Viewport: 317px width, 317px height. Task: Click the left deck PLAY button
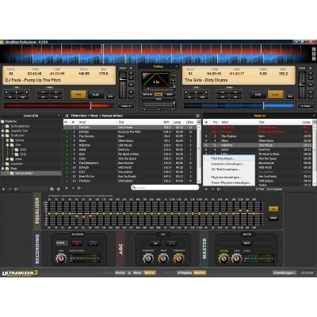(x=96, y=94)
